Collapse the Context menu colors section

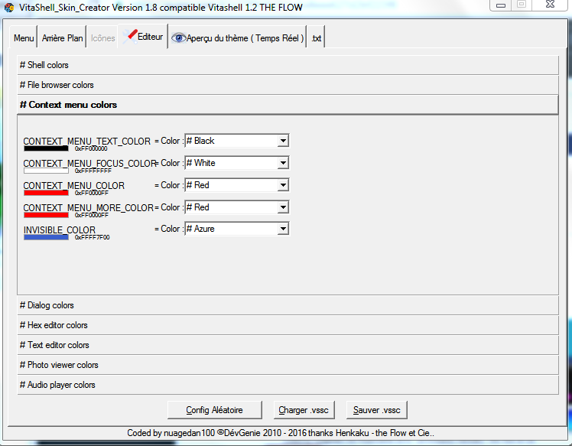pos(288,105)
